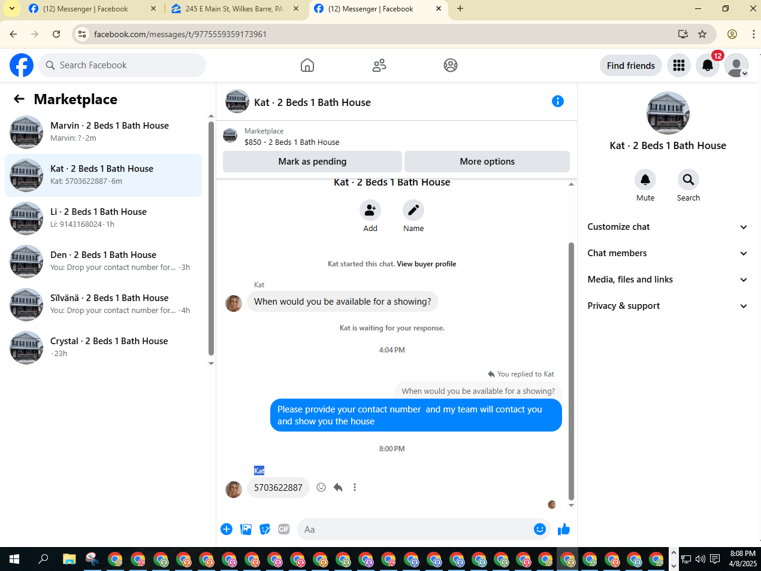Expand Privacy & support section
Image resolution: width=761 pixels, height=571 pixels.
click(x=668, y=306)
